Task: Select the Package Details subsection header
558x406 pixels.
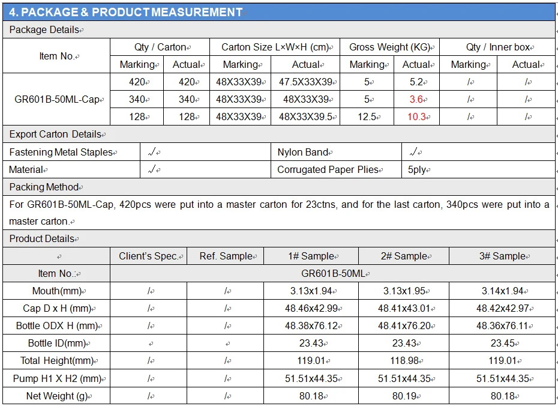Action: point(44,30)
